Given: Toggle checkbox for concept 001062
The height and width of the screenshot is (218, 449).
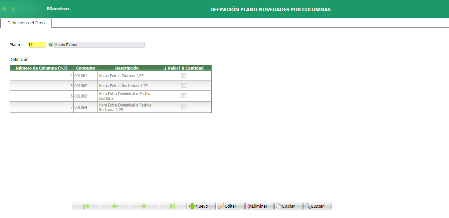Looking at the screenshot, I should click(184, 86).
